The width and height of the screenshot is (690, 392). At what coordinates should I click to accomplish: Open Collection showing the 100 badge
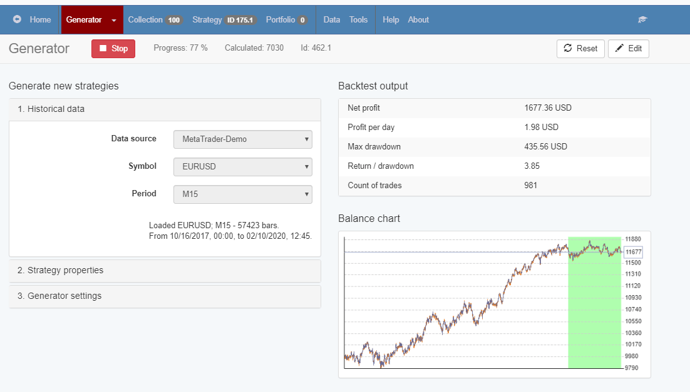(x=155, y=19)
